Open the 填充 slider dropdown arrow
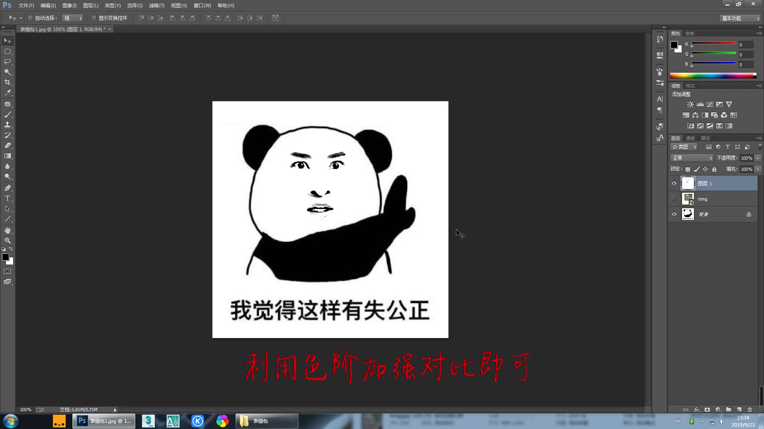 click(758, 169)
